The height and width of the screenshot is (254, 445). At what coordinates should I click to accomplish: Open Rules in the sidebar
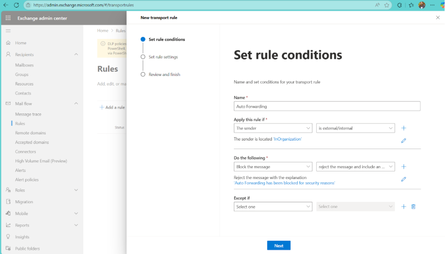(x=20, y=123)
